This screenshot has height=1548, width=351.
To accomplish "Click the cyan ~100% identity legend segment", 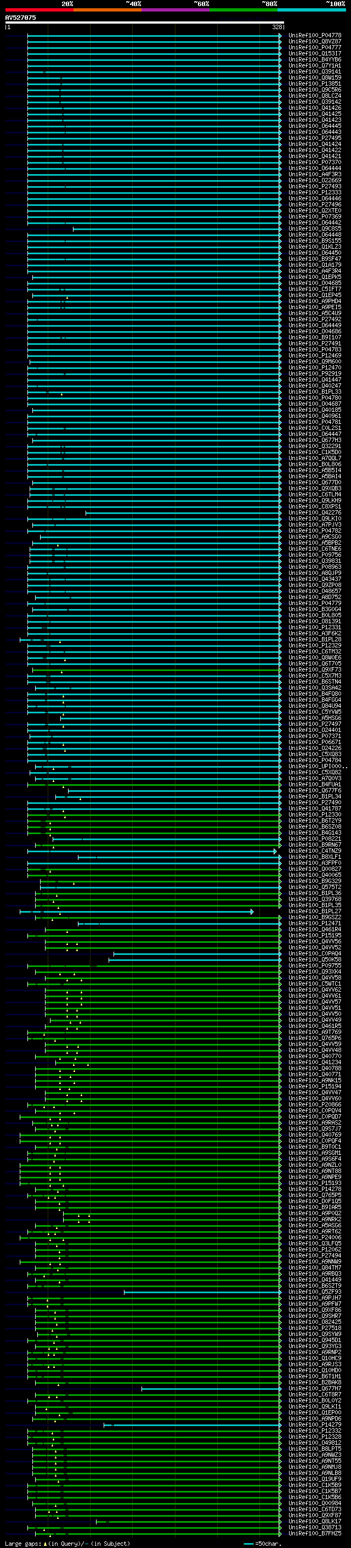I will (312, 10).
